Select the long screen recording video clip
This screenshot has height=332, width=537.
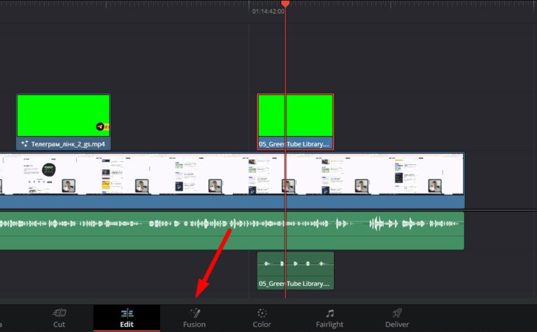coord(232,181)
